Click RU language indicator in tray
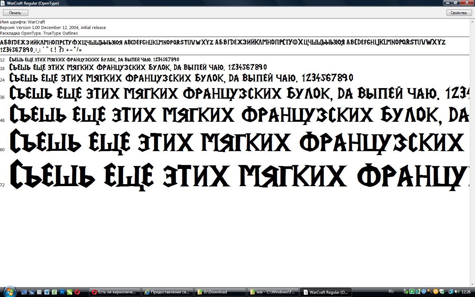This screenshot has height=297, width=475. point(391,291)
